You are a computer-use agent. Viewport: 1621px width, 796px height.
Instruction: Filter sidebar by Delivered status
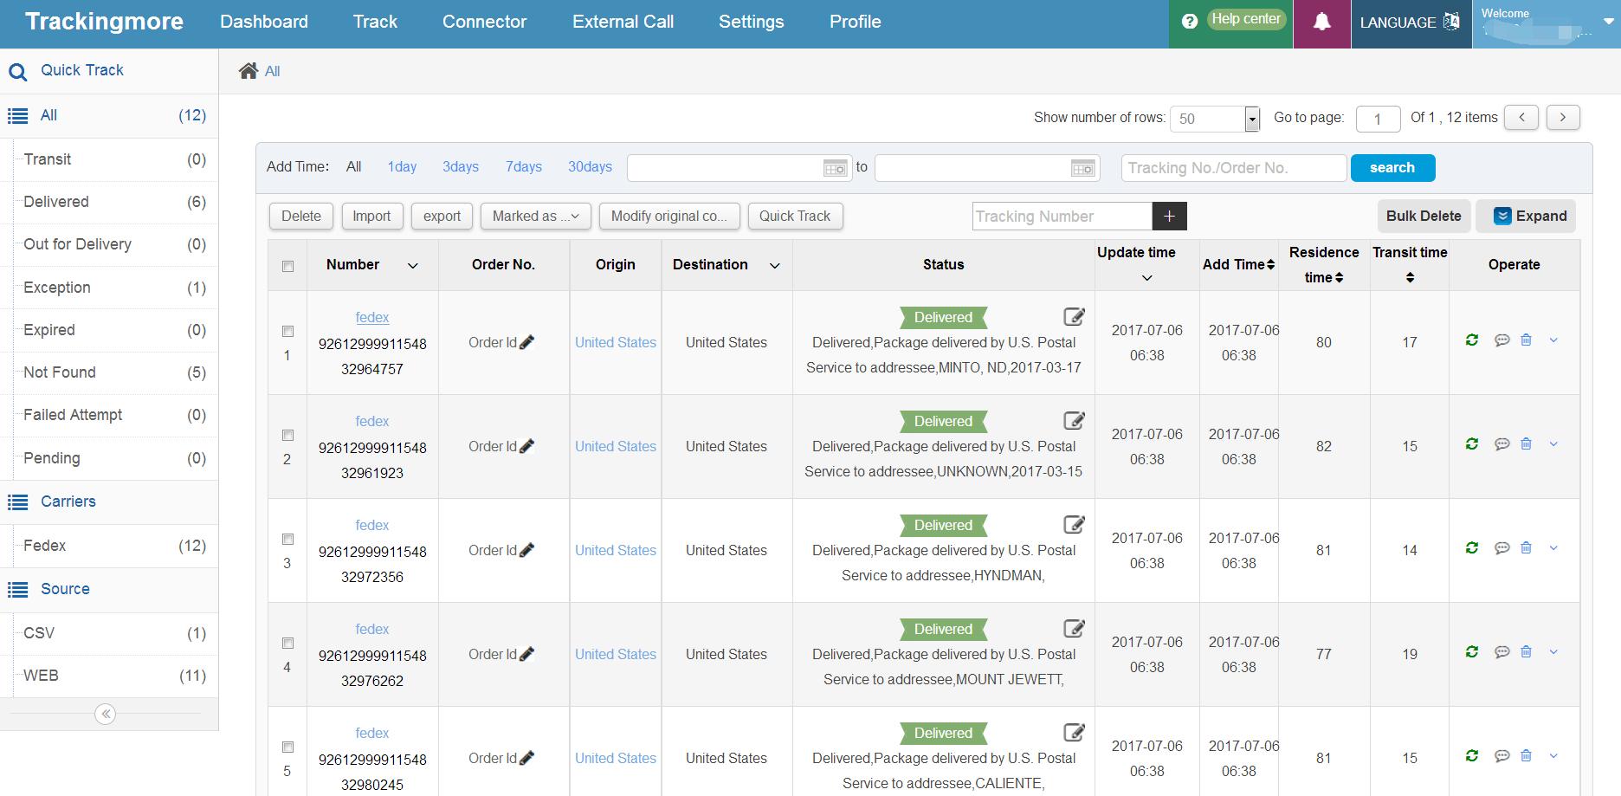[109, 202]
